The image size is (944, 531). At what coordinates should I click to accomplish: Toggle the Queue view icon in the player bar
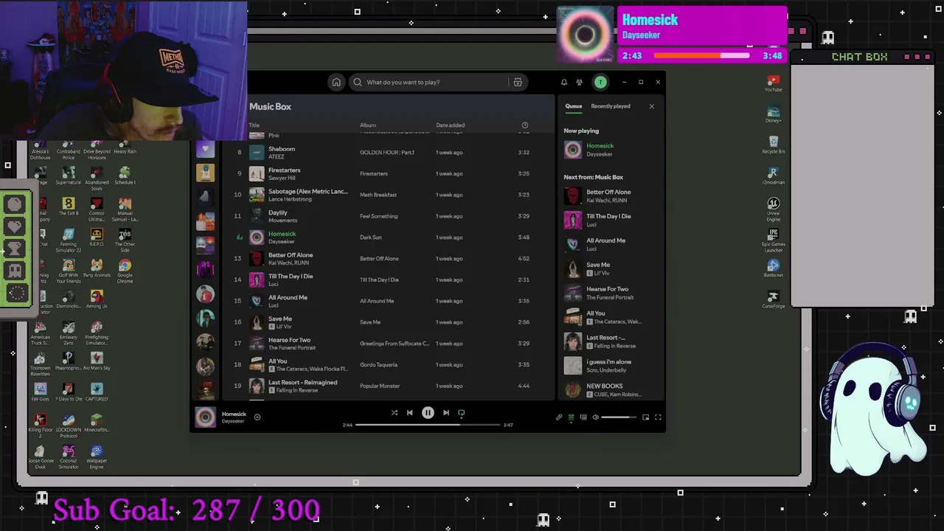point(571,417)
